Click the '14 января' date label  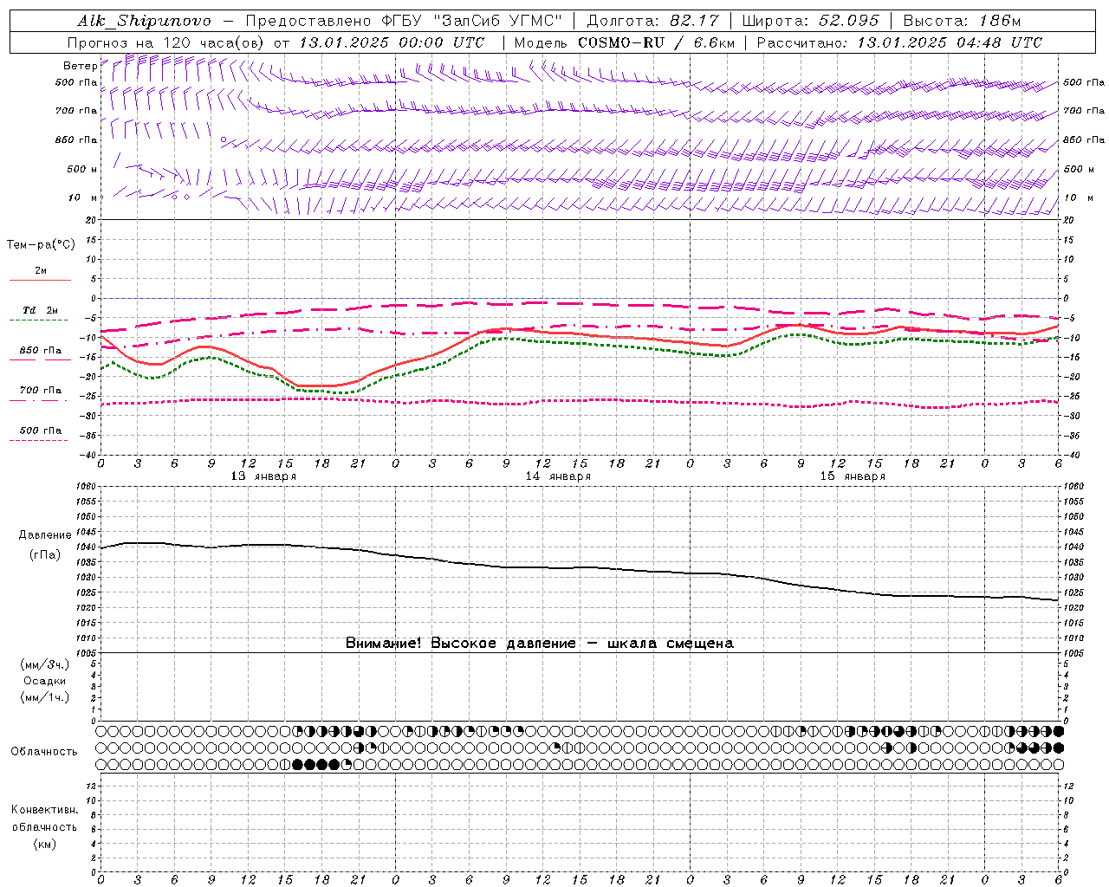coord(558,476)
